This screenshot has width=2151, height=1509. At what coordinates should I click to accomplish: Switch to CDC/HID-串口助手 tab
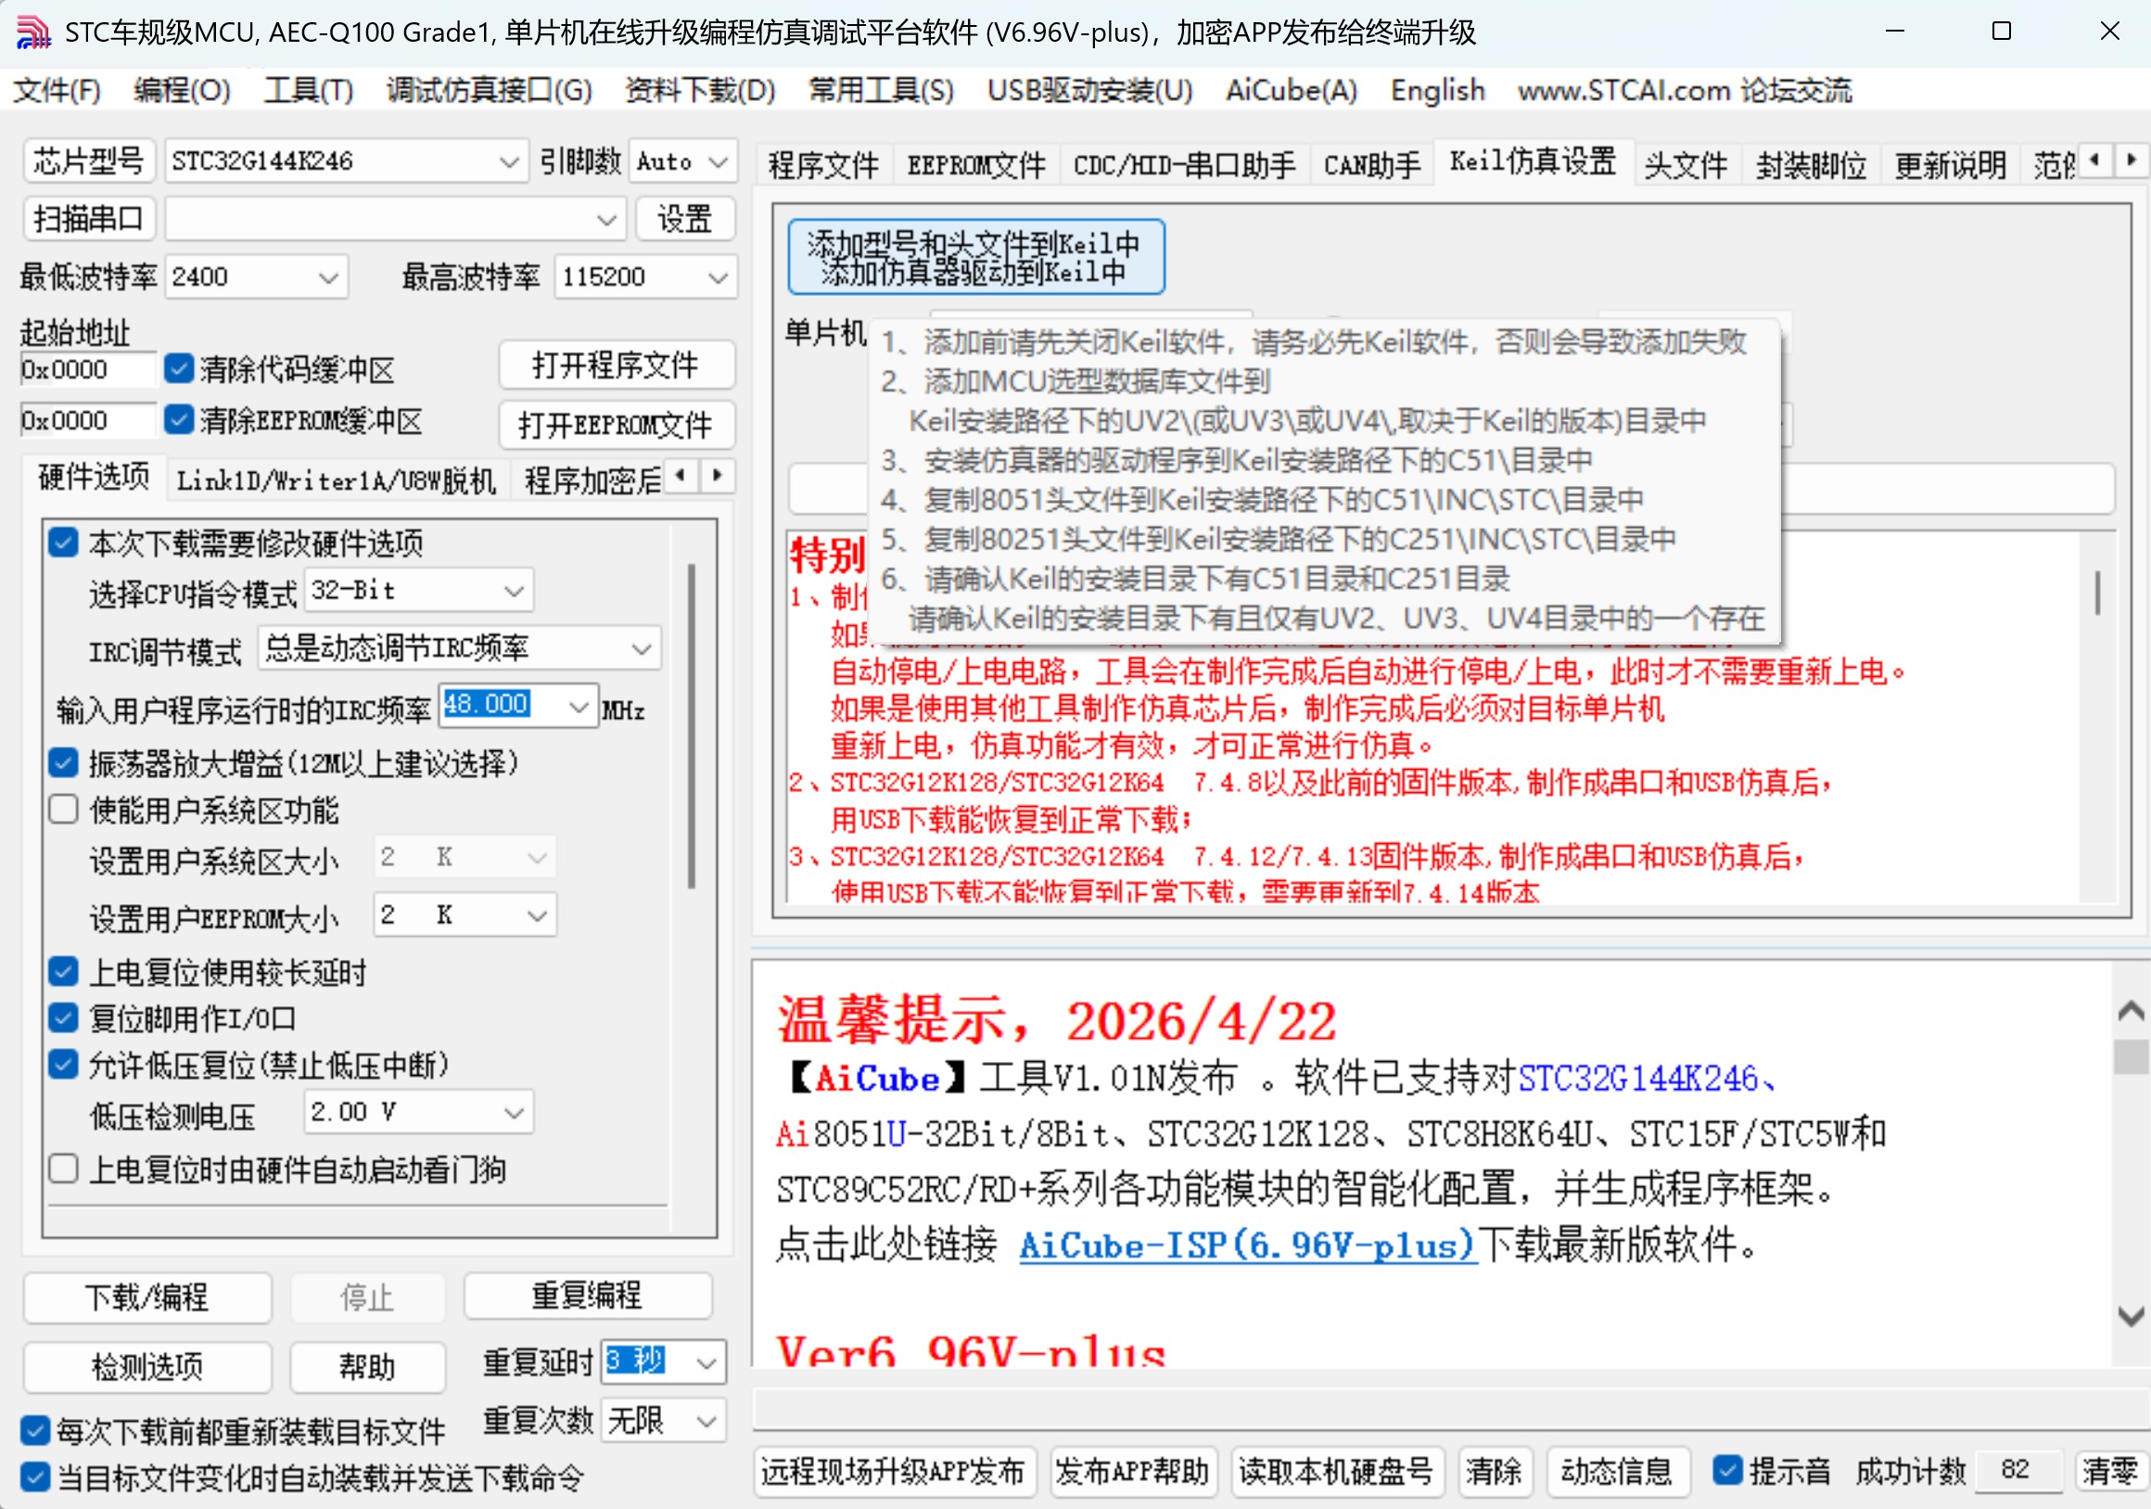click(1184, 165)
